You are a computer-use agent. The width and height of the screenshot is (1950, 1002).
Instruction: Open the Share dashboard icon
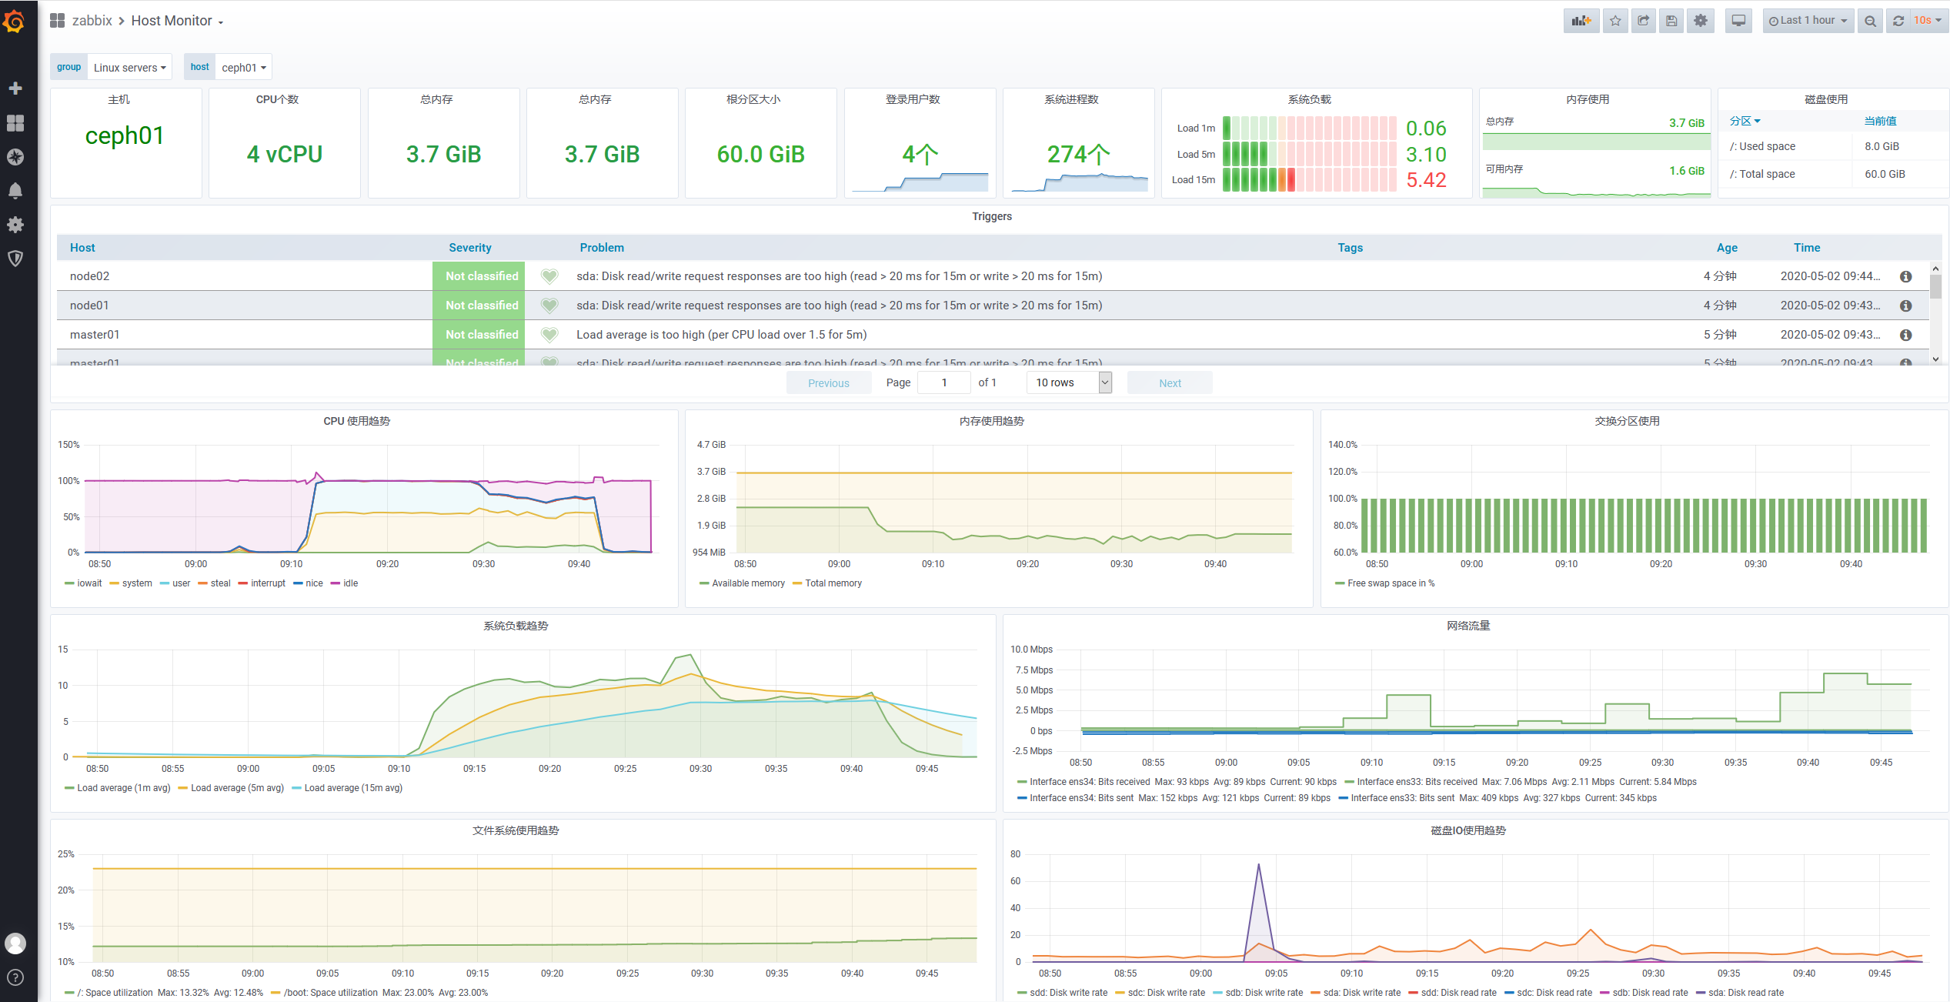tap(1644, 21)
